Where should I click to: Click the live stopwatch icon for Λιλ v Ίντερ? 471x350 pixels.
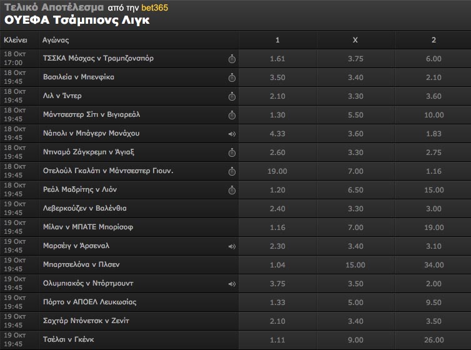tap(232, 96)
